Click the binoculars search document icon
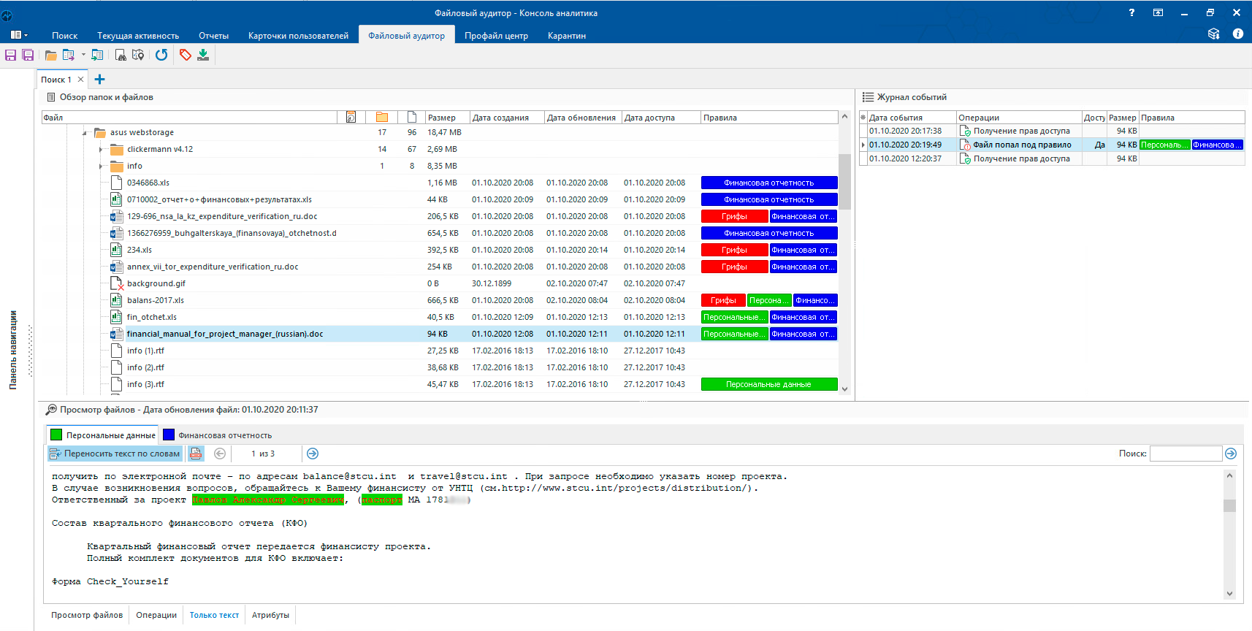This screenshot has width=1252, height=631. click(x=121, y=55)
